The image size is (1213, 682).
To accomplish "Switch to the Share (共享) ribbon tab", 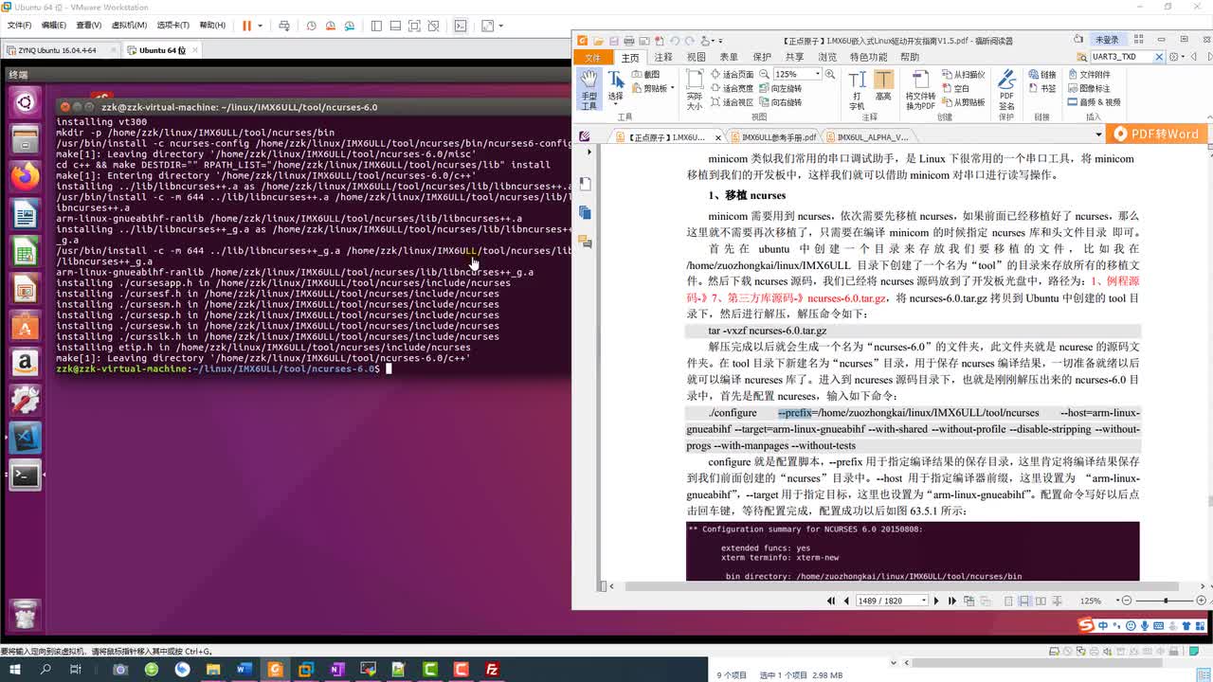I will (794, 57).
